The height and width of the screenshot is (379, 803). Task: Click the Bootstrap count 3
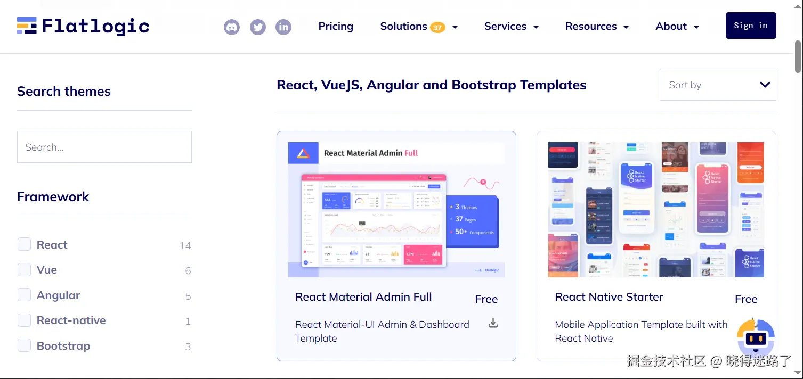(188, 347)
